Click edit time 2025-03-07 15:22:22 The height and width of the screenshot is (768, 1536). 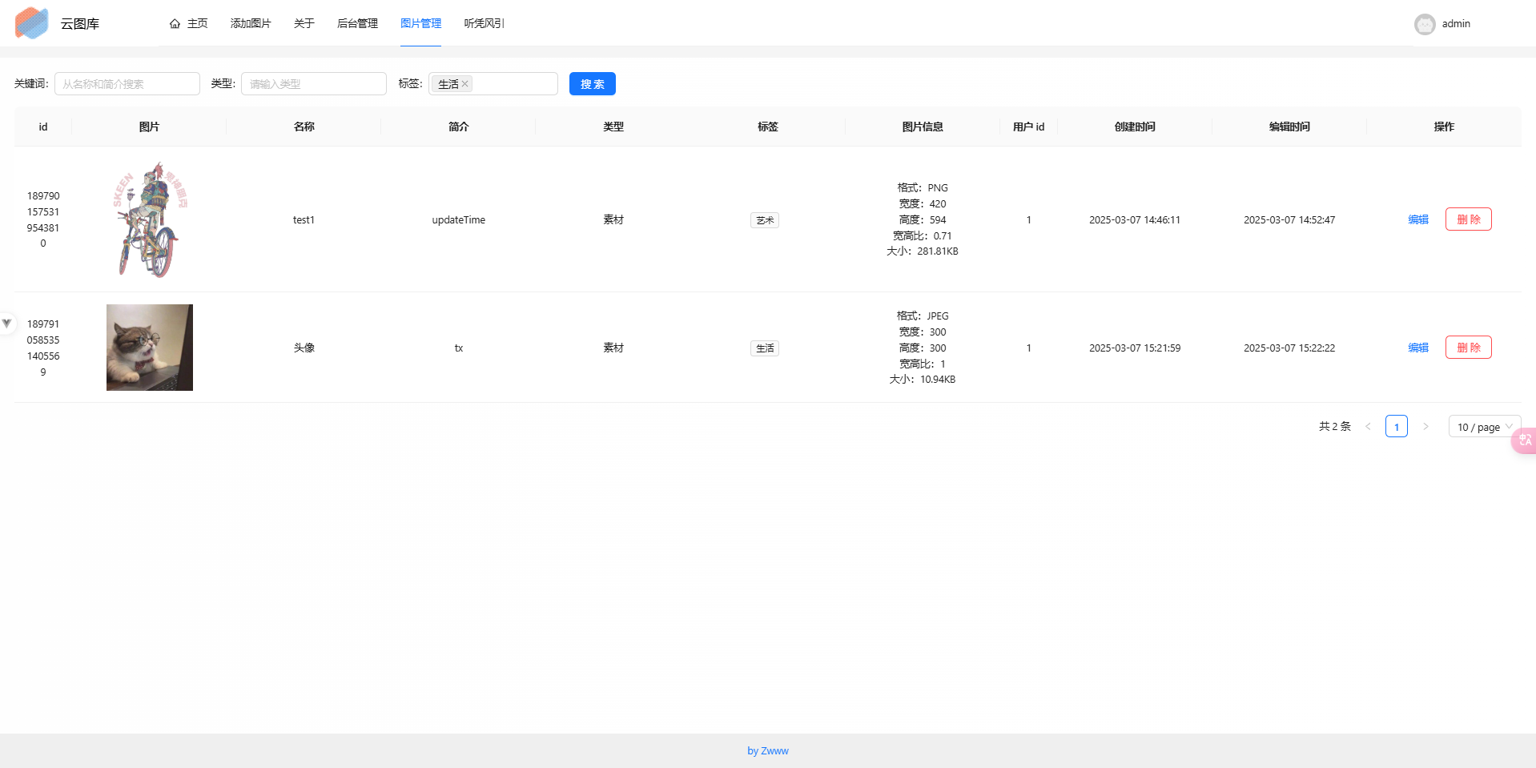click(1289, 348)
